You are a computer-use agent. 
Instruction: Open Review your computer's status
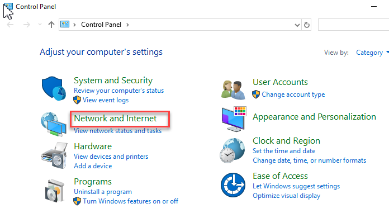pos(119,91)
